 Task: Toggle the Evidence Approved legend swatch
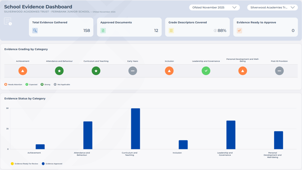click(43, 164)
